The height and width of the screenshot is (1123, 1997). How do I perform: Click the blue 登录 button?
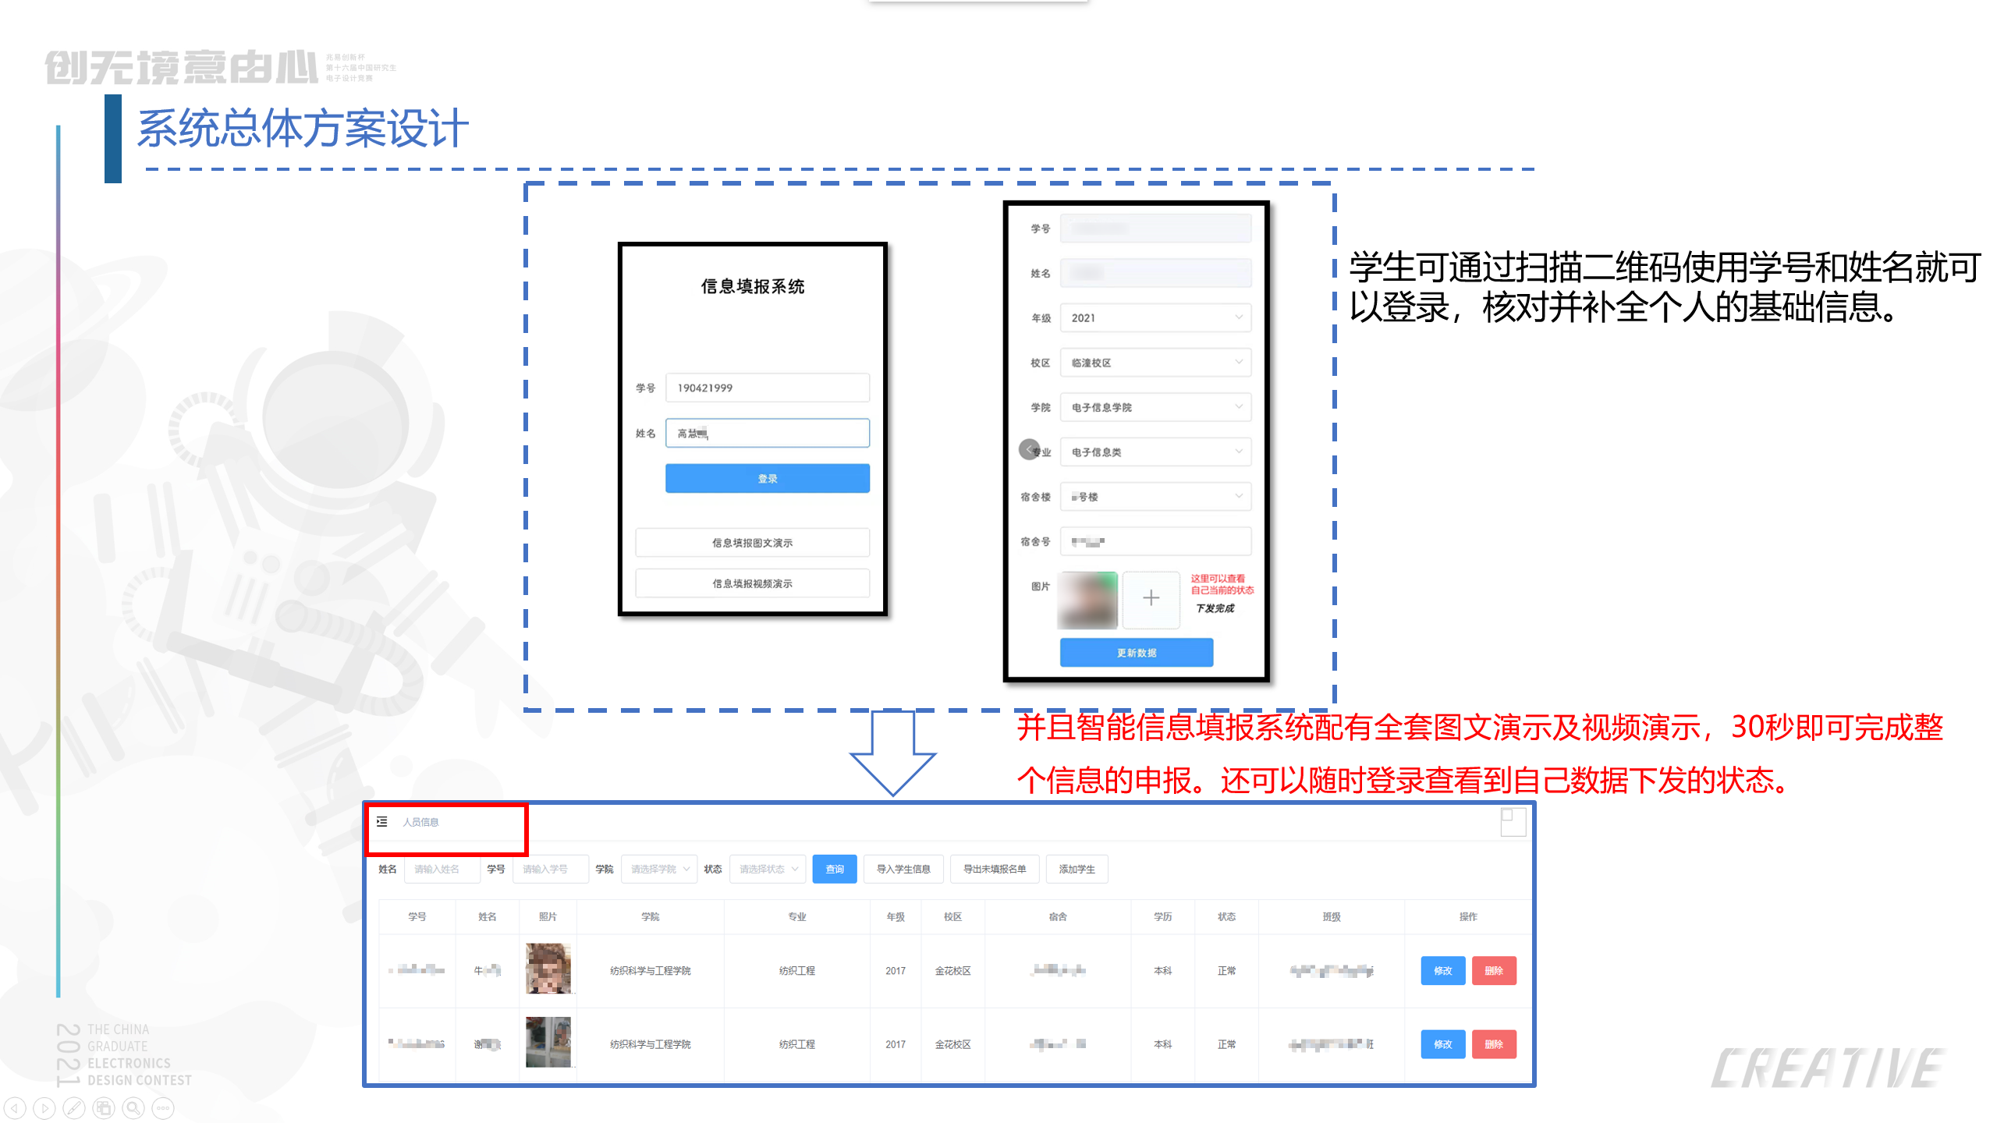point(768,478)
